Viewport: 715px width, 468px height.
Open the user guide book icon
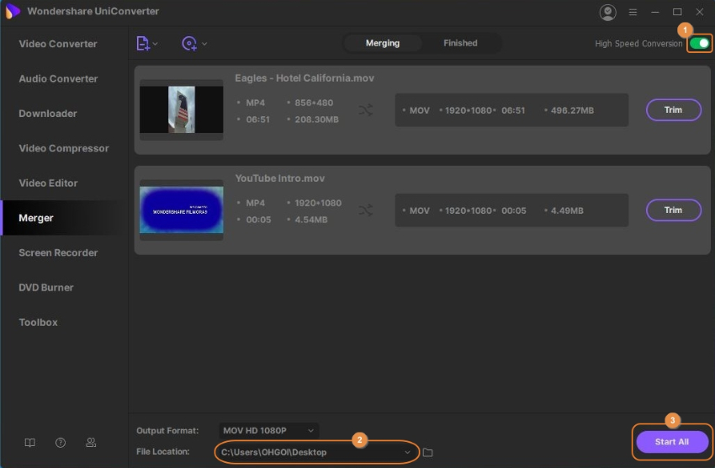(30, 442)
